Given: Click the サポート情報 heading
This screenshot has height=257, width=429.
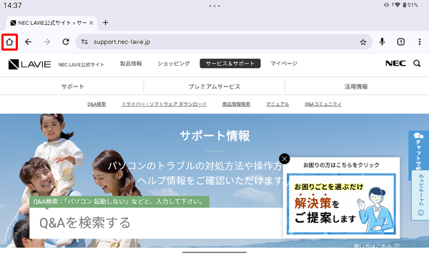Looking at the screenshot, I should coord(214,136).
